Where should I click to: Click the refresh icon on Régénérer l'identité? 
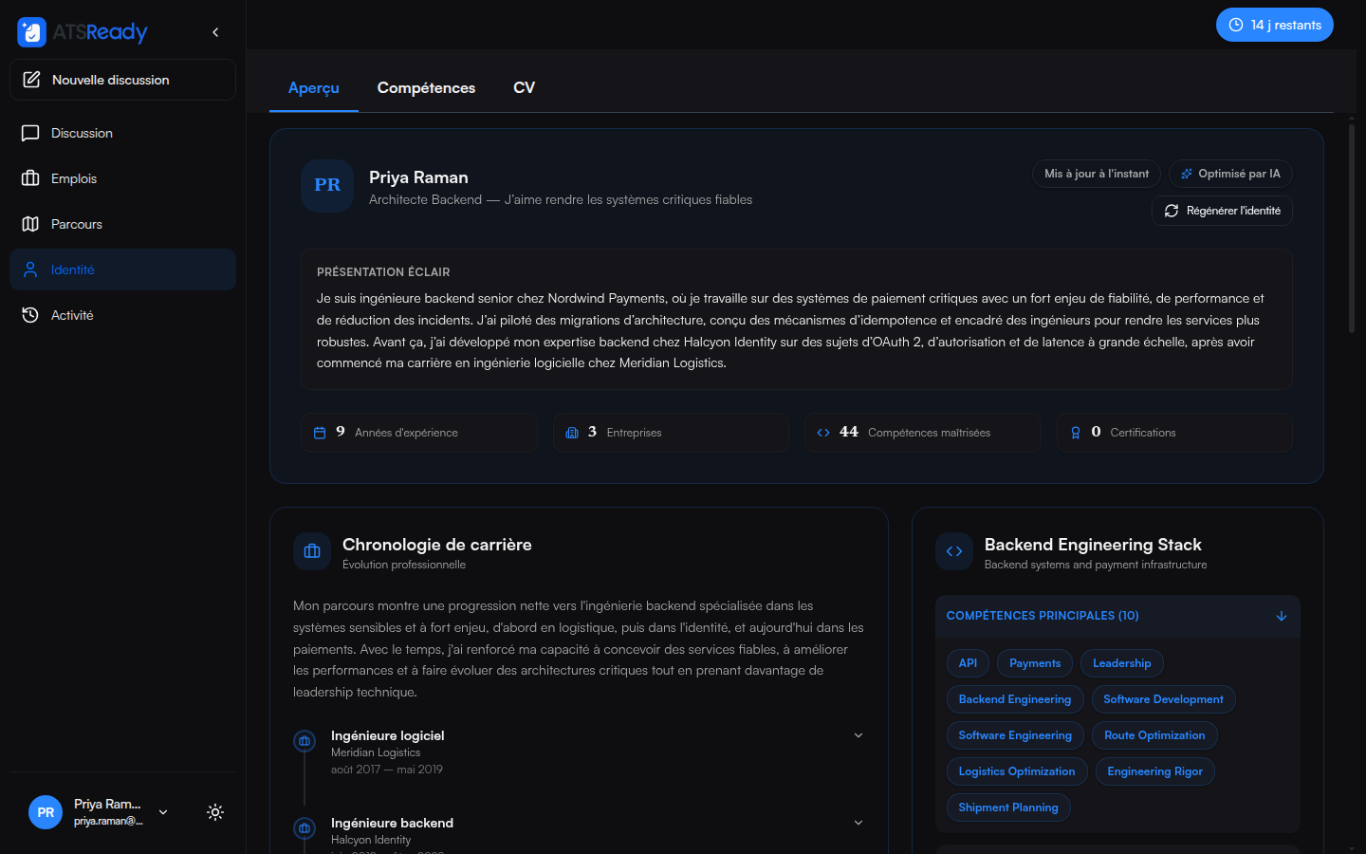[x=1172, y=211]
